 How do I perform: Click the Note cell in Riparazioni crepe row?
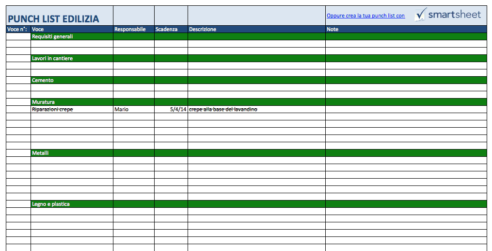pyautogui.click(x=406, y=109)
